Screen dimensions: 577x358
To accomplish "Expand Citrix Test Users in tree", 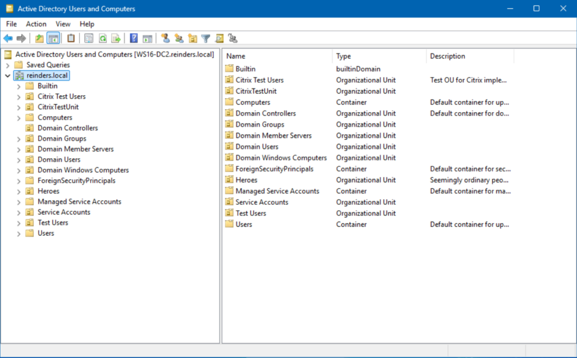I will [19, 97].
